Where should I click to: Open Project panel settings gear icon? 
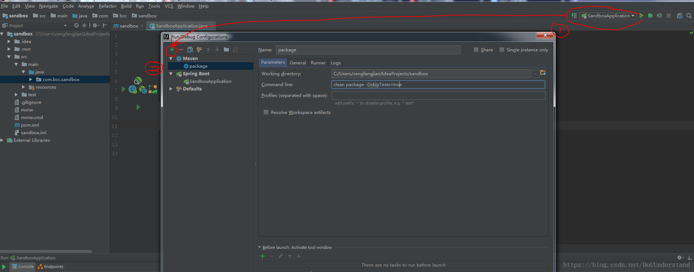click(x=96, y=25)
